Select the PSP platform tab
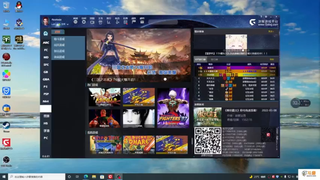 pos(46,94)
